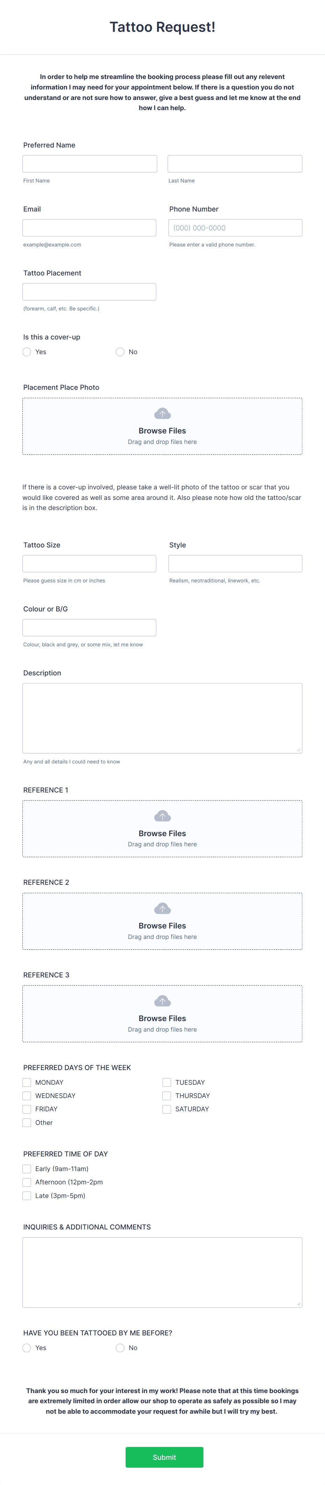325x1485 pixels.
Task: Click upload cloud icon under Placement Place Photo
Action: 162,413
